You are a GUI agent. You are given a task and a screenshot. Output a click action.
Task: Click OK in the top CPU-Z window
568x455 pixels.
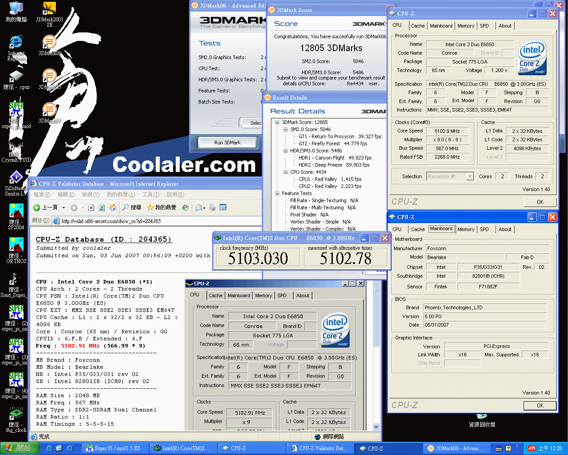[x=540, y=202]
